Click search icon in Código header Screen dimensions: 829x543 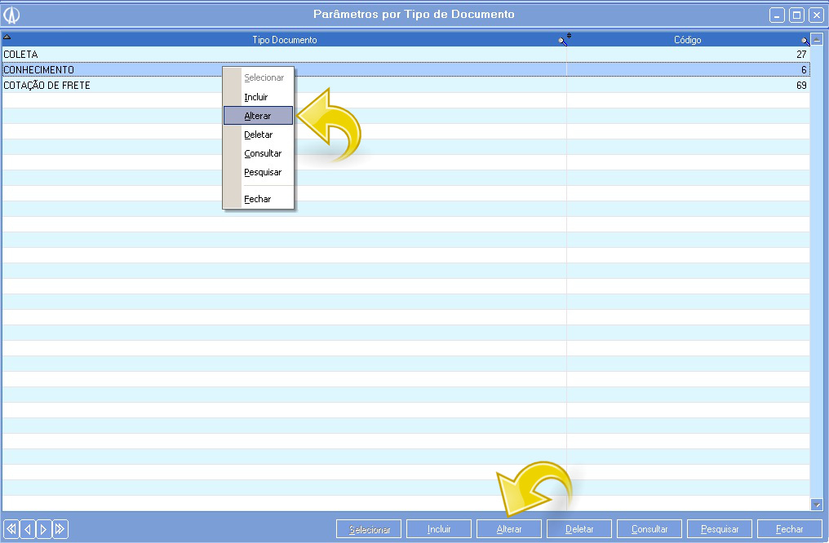coord(805,40)
